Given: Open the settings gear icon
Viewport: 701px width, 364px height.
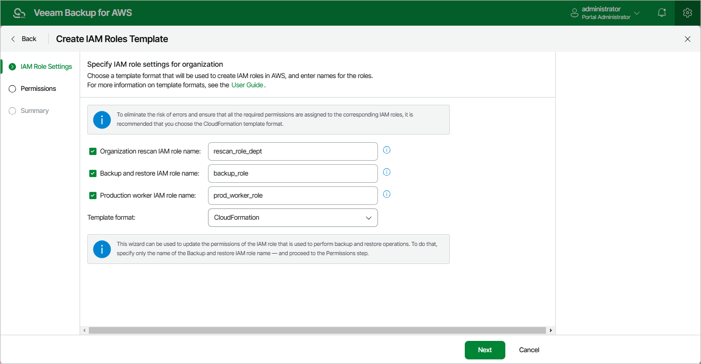Looking at the screenshot, I should tap(688, 13).
